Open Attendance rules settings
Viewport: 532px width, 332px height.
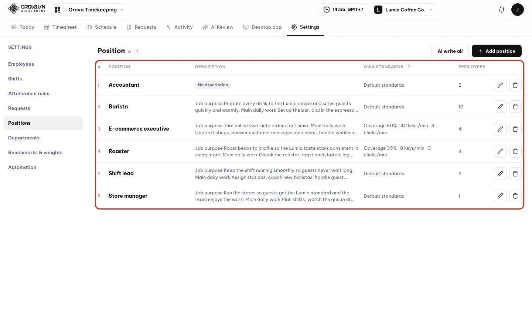click(43, 94)
